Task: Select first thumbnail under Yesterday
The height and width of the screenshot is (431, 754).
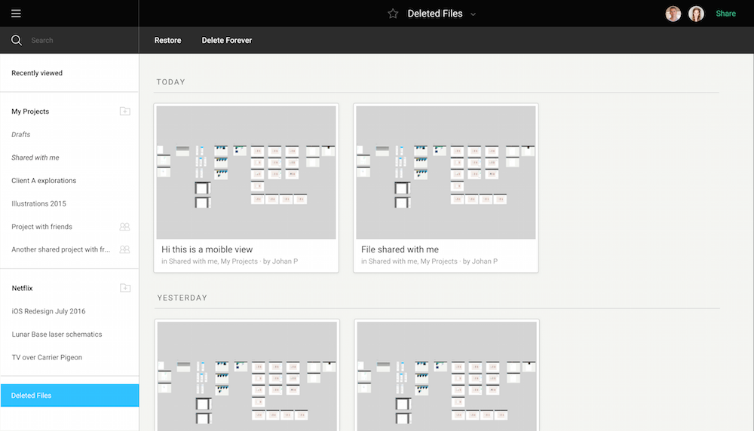Action: pyautogui.click(x=247, y=376)
